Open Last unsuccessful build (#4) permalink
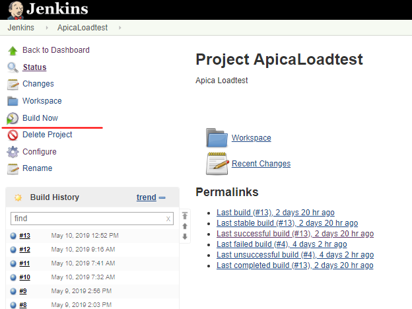Viewport: 412px width, 309px height. 295,255
